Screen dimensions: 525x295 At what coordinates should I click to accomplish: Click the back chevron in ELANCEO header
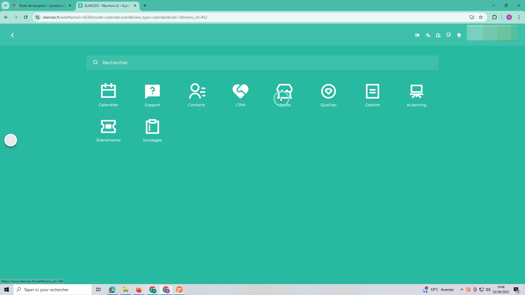12,35
